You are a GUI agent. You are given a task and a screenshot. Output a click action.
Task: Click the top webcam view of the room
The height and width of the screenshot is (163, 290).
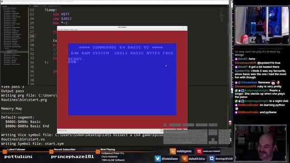262,25
